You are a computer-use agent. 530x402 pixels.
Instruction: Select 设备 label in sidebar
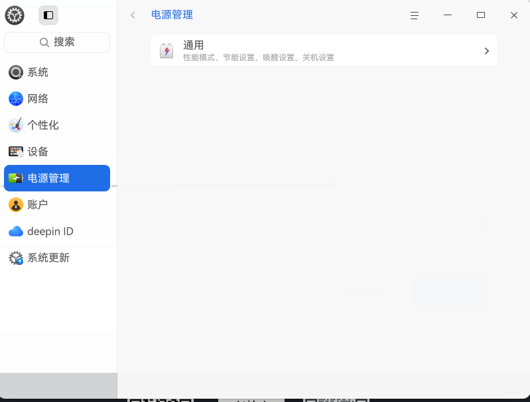click(38, 152)
